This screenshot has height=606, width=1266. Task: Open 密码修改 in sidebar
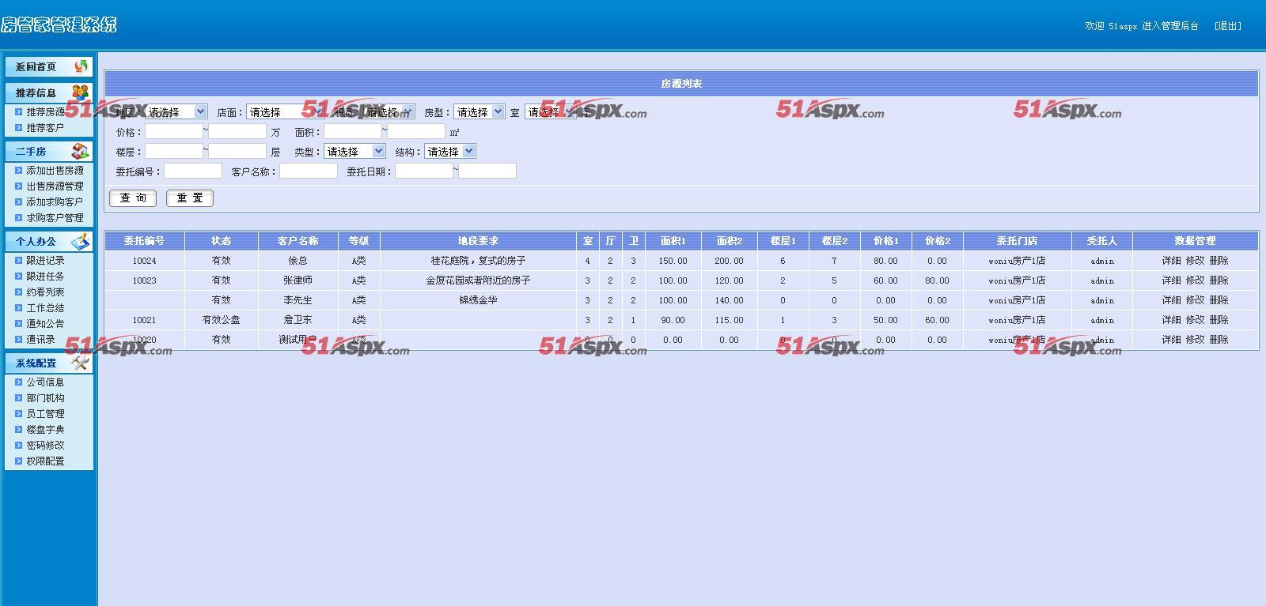pyautogui.click(x=45, y=445)
